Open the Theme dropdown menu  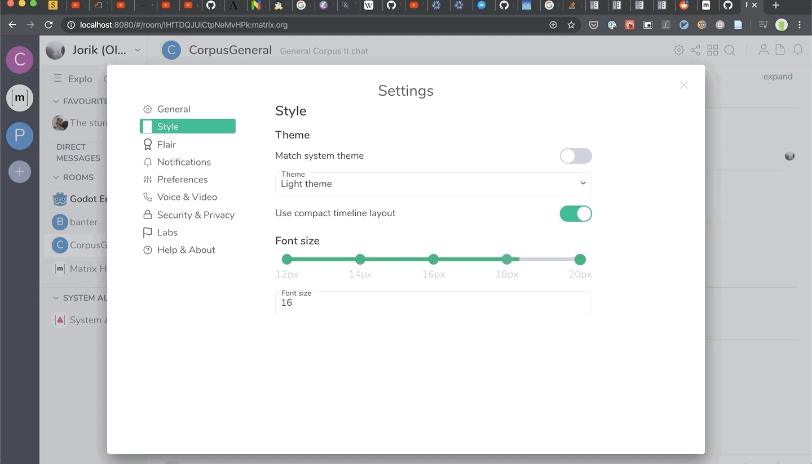(x=433, y=184)
